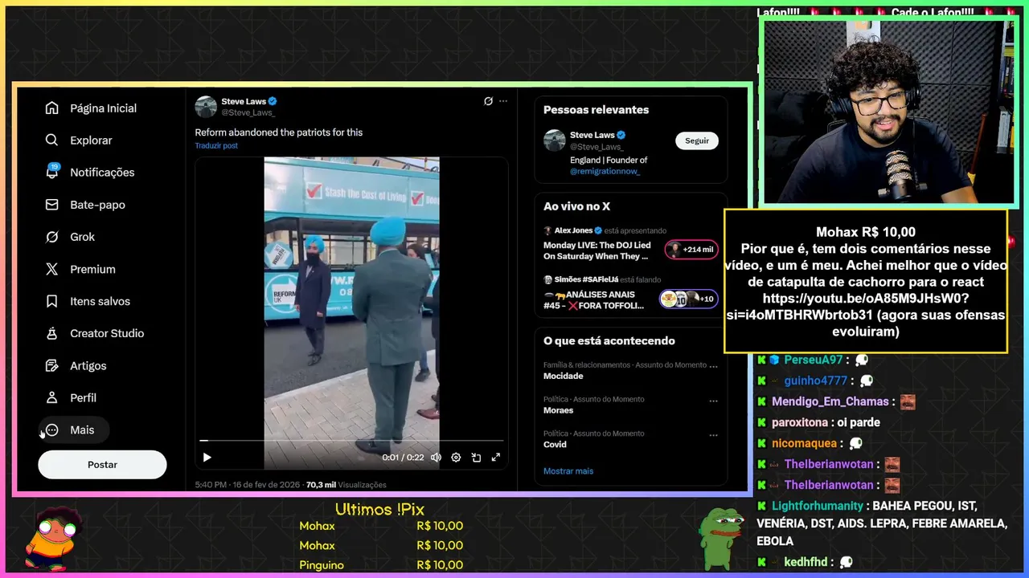Click Steve Laws name on post header
Screen dimensions: 1029x578
244,102
